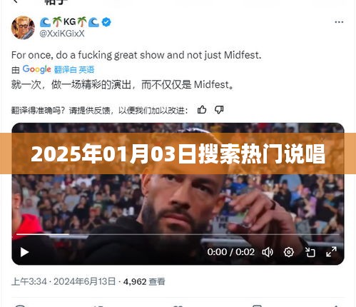Give thumbs up to the translation
356x307 pixels.
coord(202,110)
